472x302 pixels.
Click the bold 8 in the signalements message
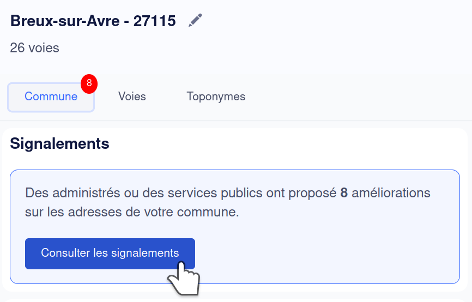click(344, 193)
